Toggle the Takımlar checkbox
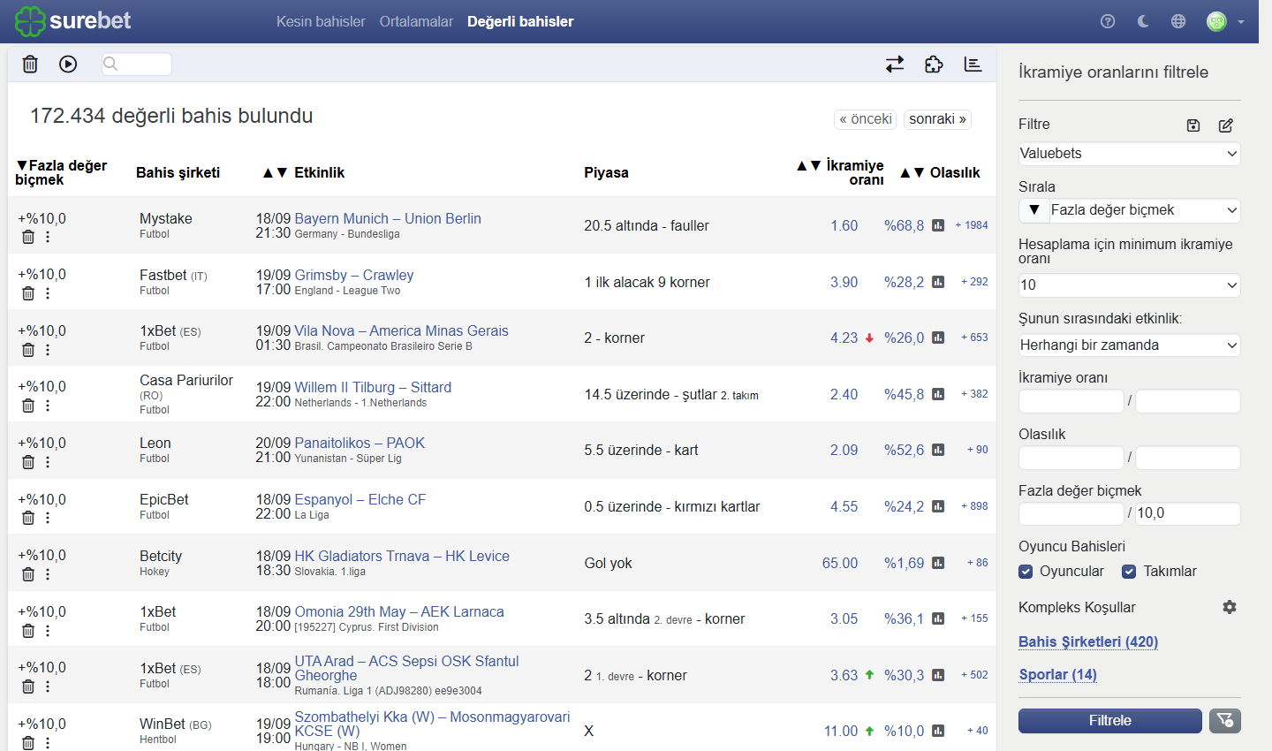The height and width of the screenshot is (751, 1272). click(1129, 572)
